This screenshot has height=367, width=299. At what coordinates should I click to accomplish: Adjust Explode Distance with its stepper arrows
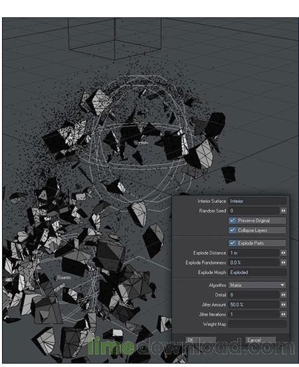tap(283, 253)
